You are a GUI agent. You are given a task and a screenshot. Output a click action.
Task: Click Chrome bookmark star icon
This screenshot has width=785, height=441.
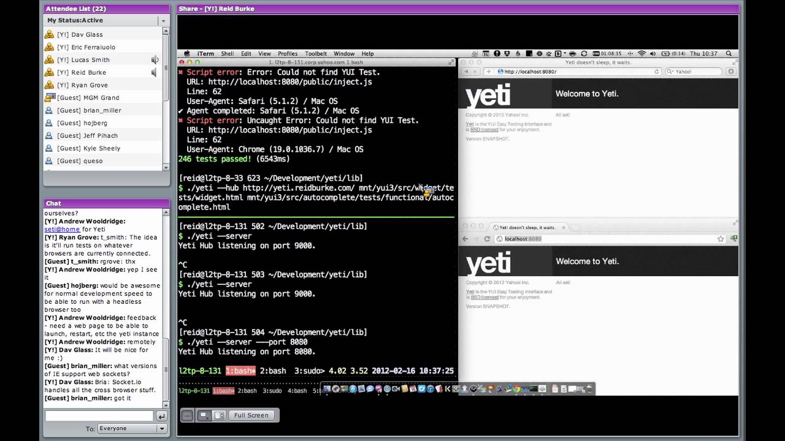click(721, 239)
